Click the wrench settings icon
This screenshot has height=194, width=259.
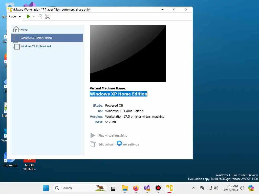point(93,144)
